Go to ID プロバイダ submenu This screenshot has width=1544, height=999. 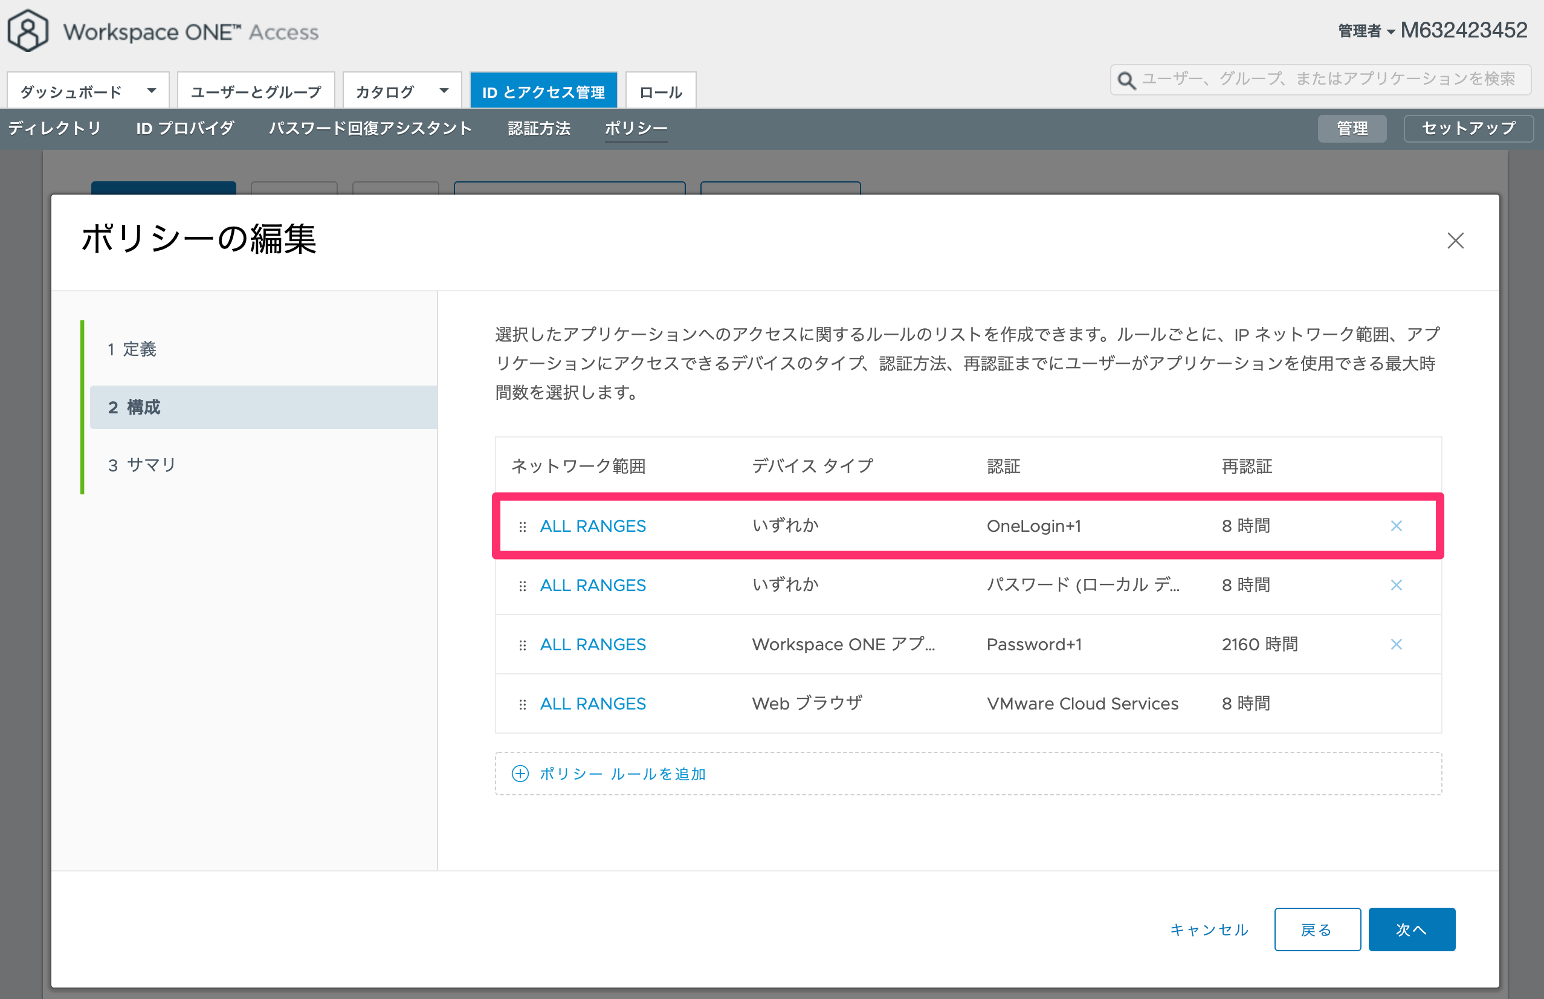185,128
